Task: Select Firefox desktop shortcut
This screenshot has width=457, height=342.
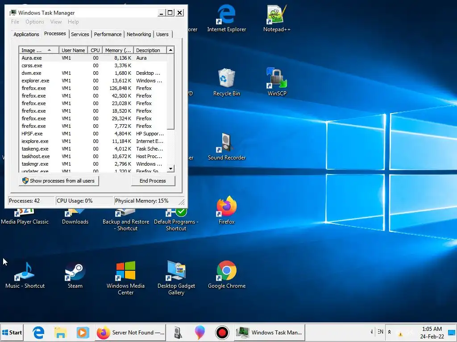Action: click(x=226, y=210)
